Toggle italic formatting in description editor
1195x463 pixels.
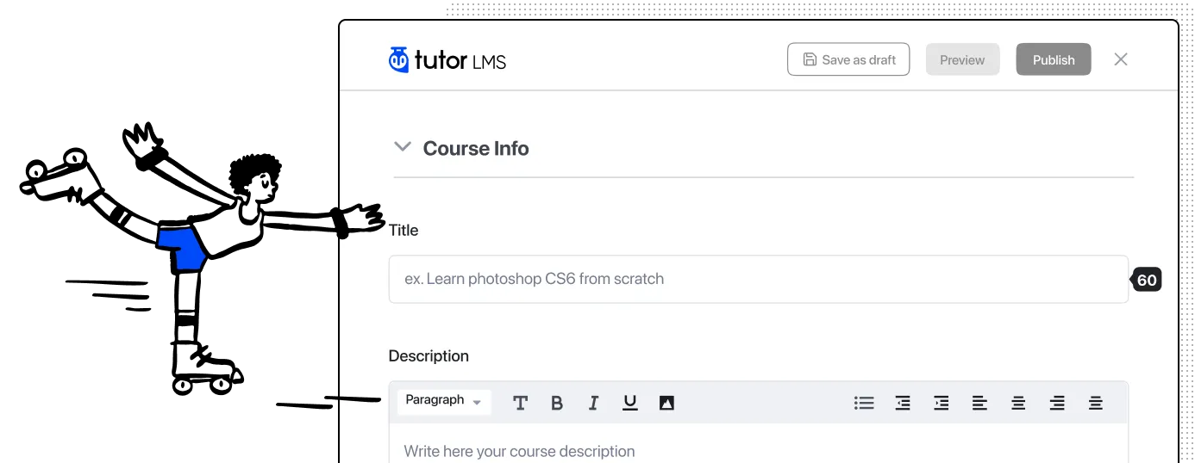(x=593, y=403)
